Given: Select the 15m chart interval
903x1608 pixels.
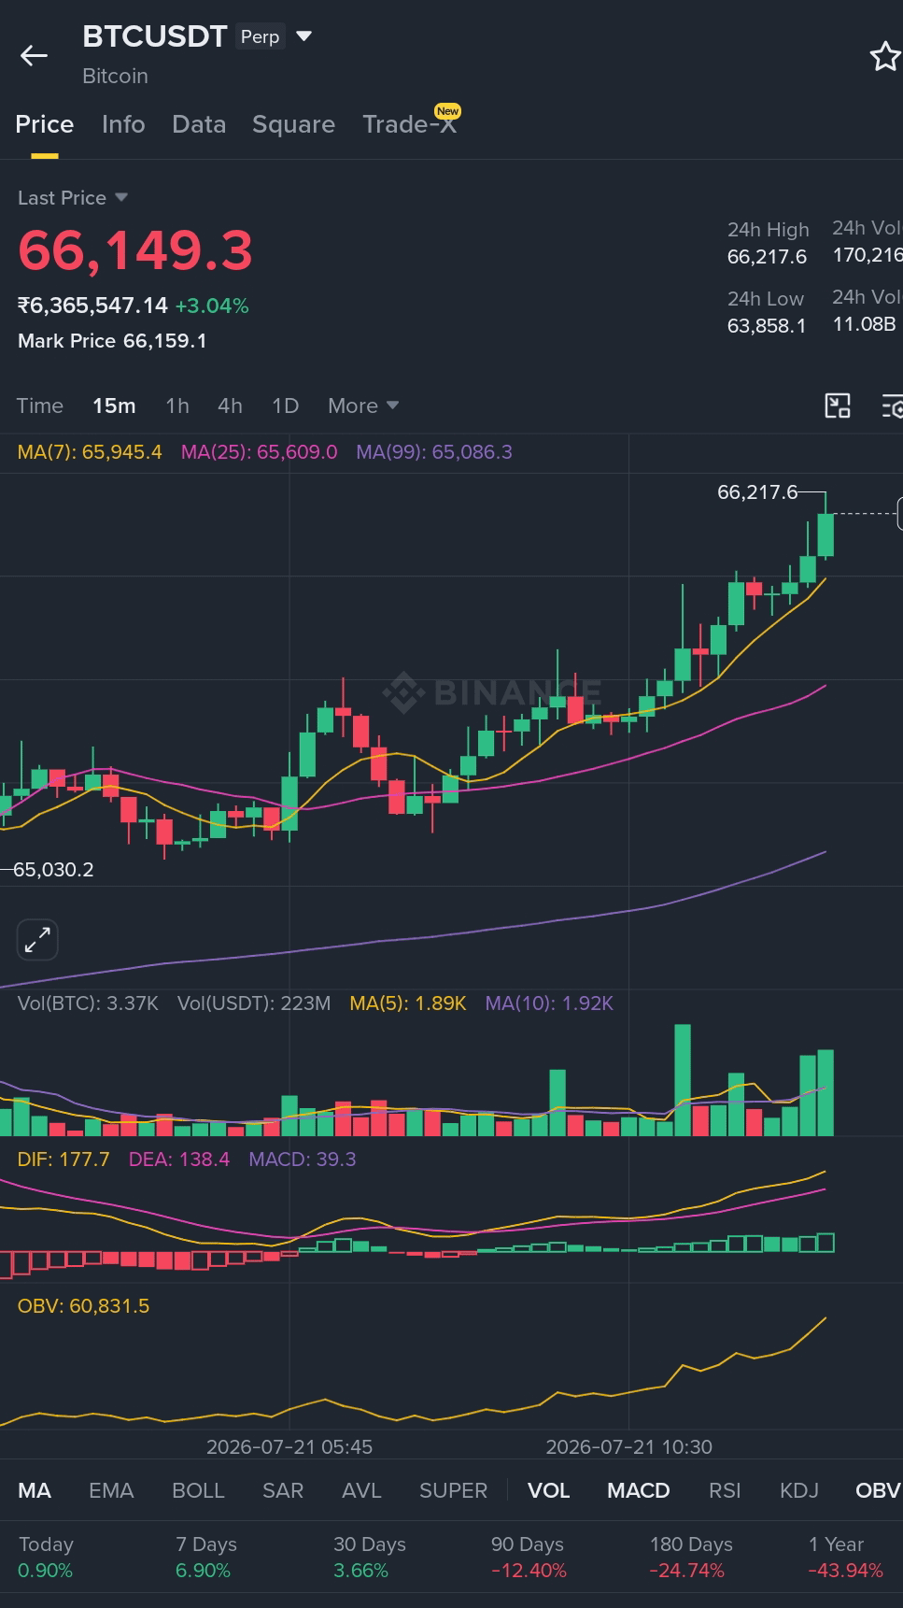Looking at the screenshot, I should pos(114,406).
